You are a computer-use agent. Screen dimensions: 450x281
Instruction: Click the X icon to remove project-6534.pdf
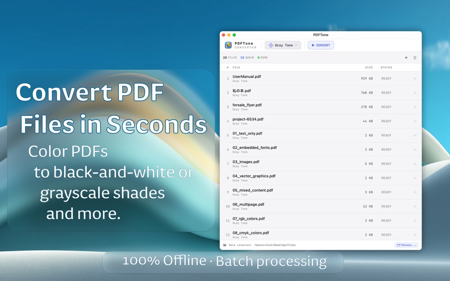(x=415, y=121)
